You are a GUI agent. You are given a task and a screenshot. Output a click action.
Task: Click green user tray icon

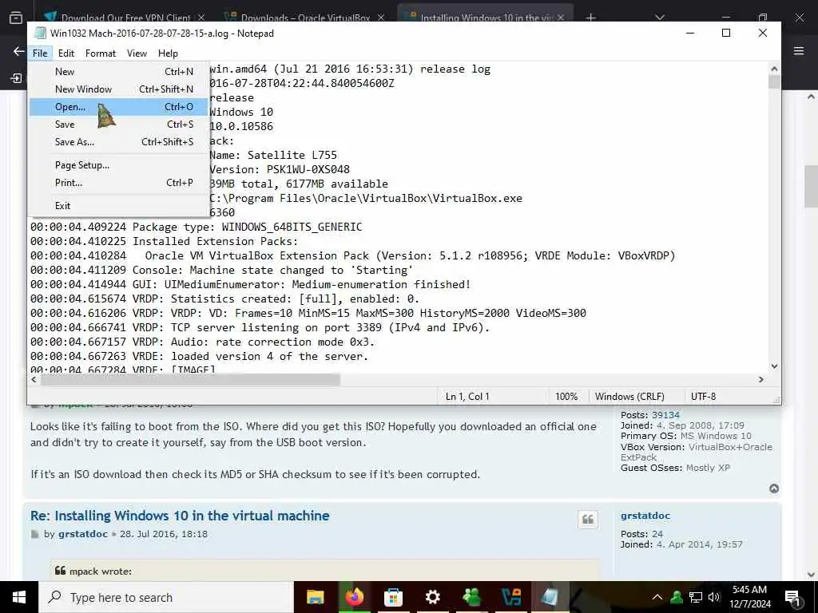pyautogui.click(x=677, y=597)
